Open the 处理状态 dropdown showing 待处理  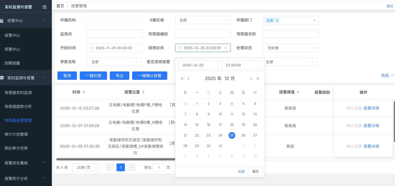291,48
